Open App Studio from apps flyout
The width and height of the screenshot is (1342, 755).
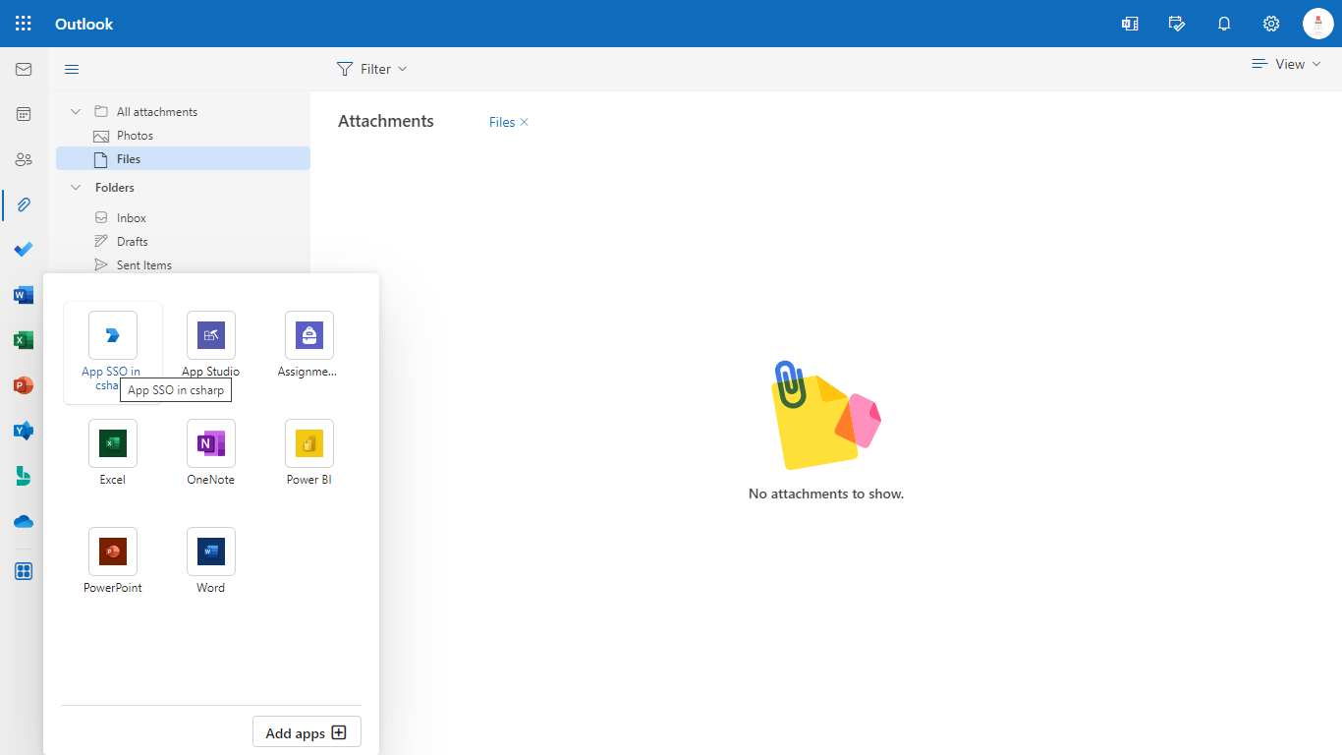[x=211, y=345]
